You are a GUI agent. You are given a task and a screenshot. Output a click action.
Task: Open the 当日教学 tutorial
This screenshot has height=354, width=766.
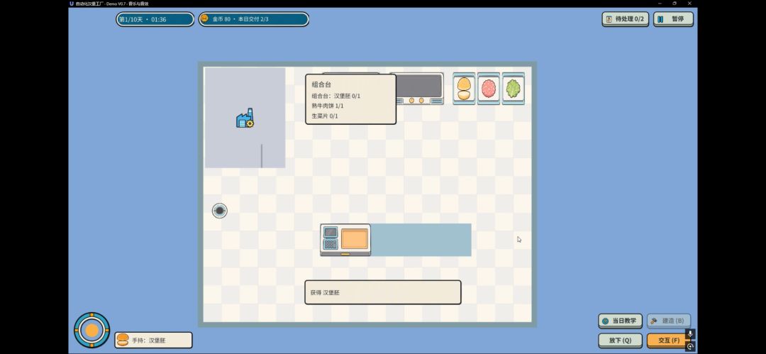click(x=620, y=321)
